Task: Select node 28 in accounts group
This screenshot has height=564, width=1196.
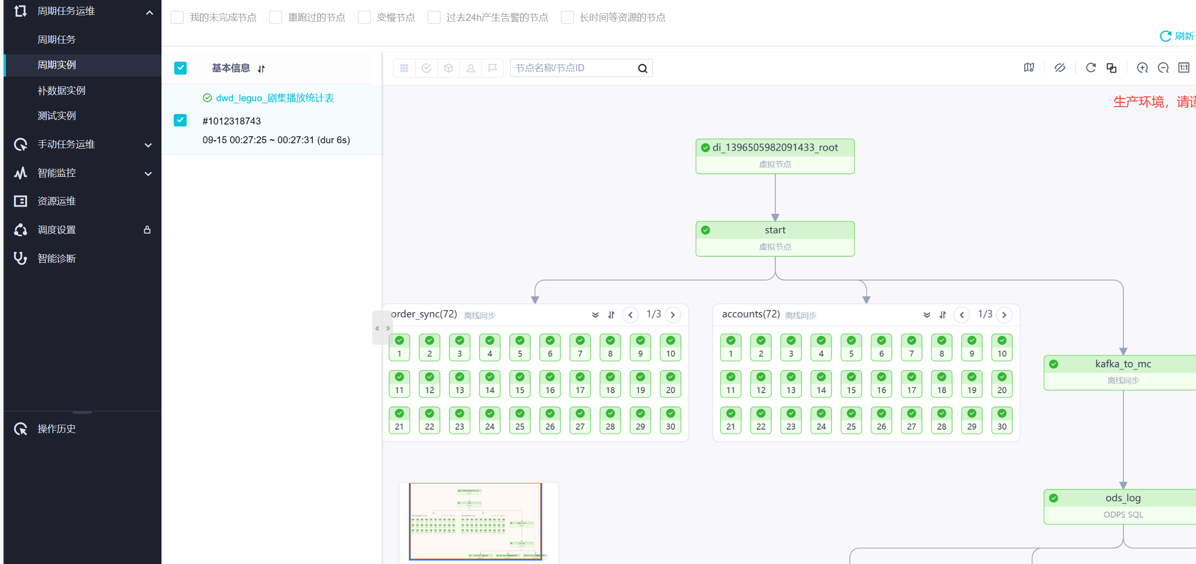Action: click(942, 420)
